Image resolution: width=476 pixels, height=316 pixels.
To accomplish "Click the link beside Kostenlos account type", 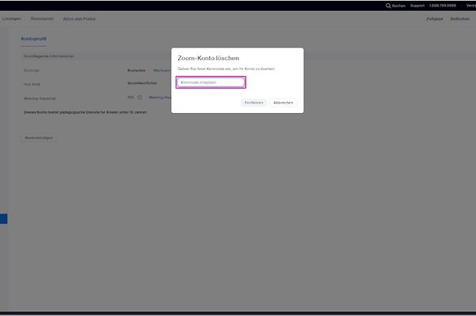I will point(162,70).
